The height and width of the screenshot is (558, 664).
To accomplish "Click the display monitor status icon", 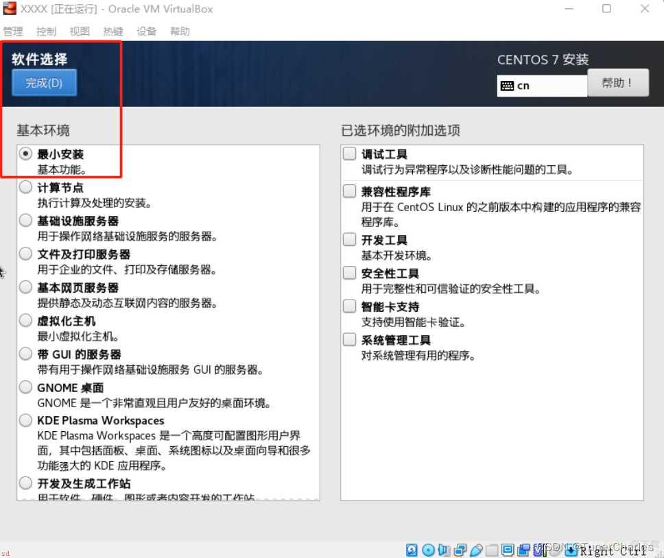I will click(508, 550).
